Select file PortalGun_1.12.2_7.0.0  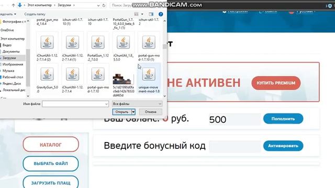98,46
